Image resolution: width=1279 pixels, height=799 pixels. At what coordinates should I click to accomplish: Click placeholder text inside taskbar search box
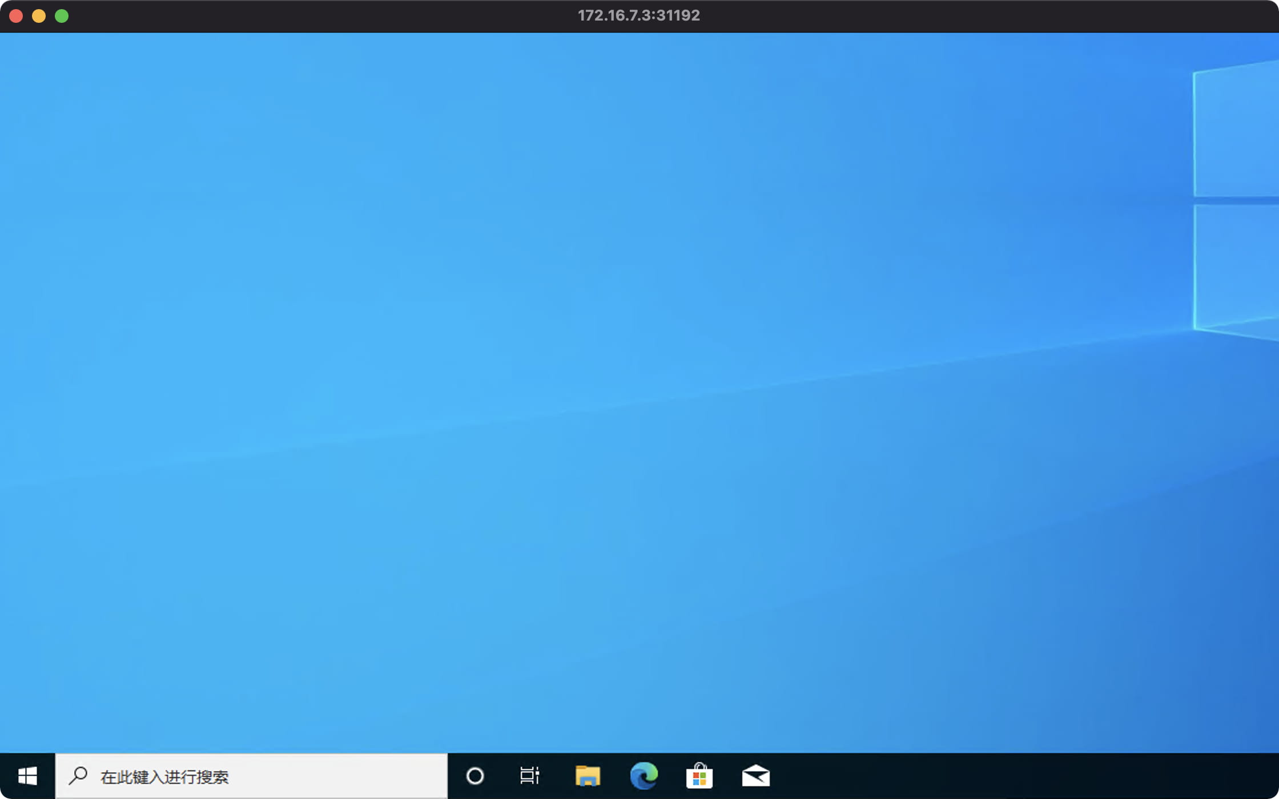pyautogui.click(x=164, y=777)
